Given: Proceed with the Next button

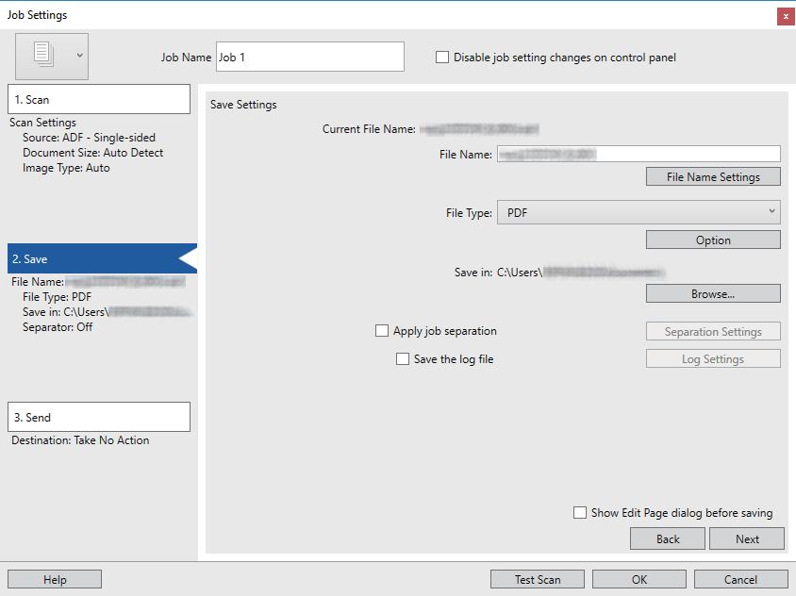Looking at the screenshot, I should click(746, 538).
